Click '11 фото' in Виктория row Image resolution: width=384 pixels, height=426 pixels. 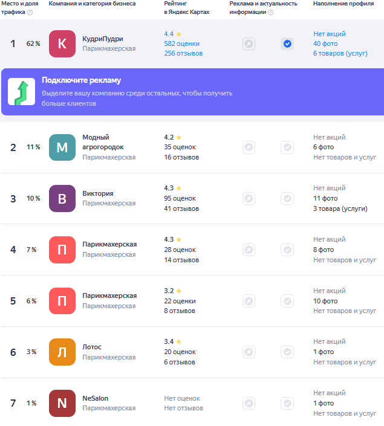tap(325, 198)
